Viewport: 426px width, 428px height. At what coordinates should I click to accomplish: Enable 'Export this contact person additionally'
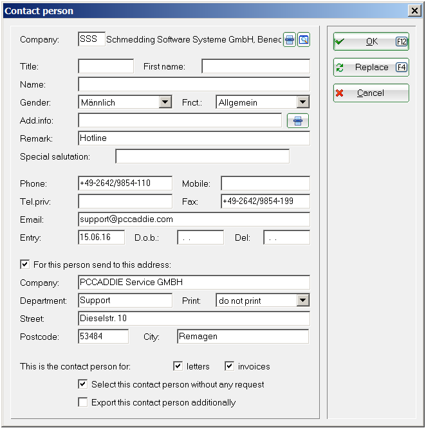(82, 402)
